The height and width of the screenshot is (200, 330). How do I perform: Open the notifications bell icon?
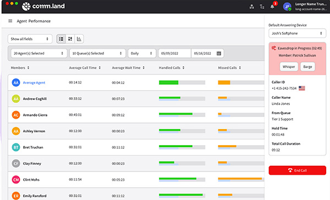click(x=272, y=7)
